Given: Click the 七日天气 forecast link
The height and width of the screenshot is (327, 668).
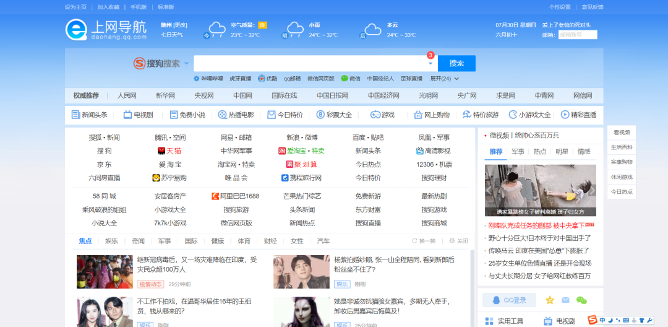Looking at the screenshot, I should 172,35.
